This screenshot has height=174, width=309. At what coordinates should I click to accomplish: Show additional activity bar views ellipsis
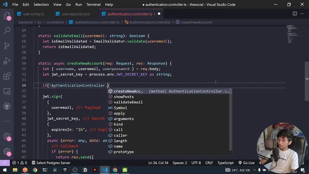click(x=7, y=121)
